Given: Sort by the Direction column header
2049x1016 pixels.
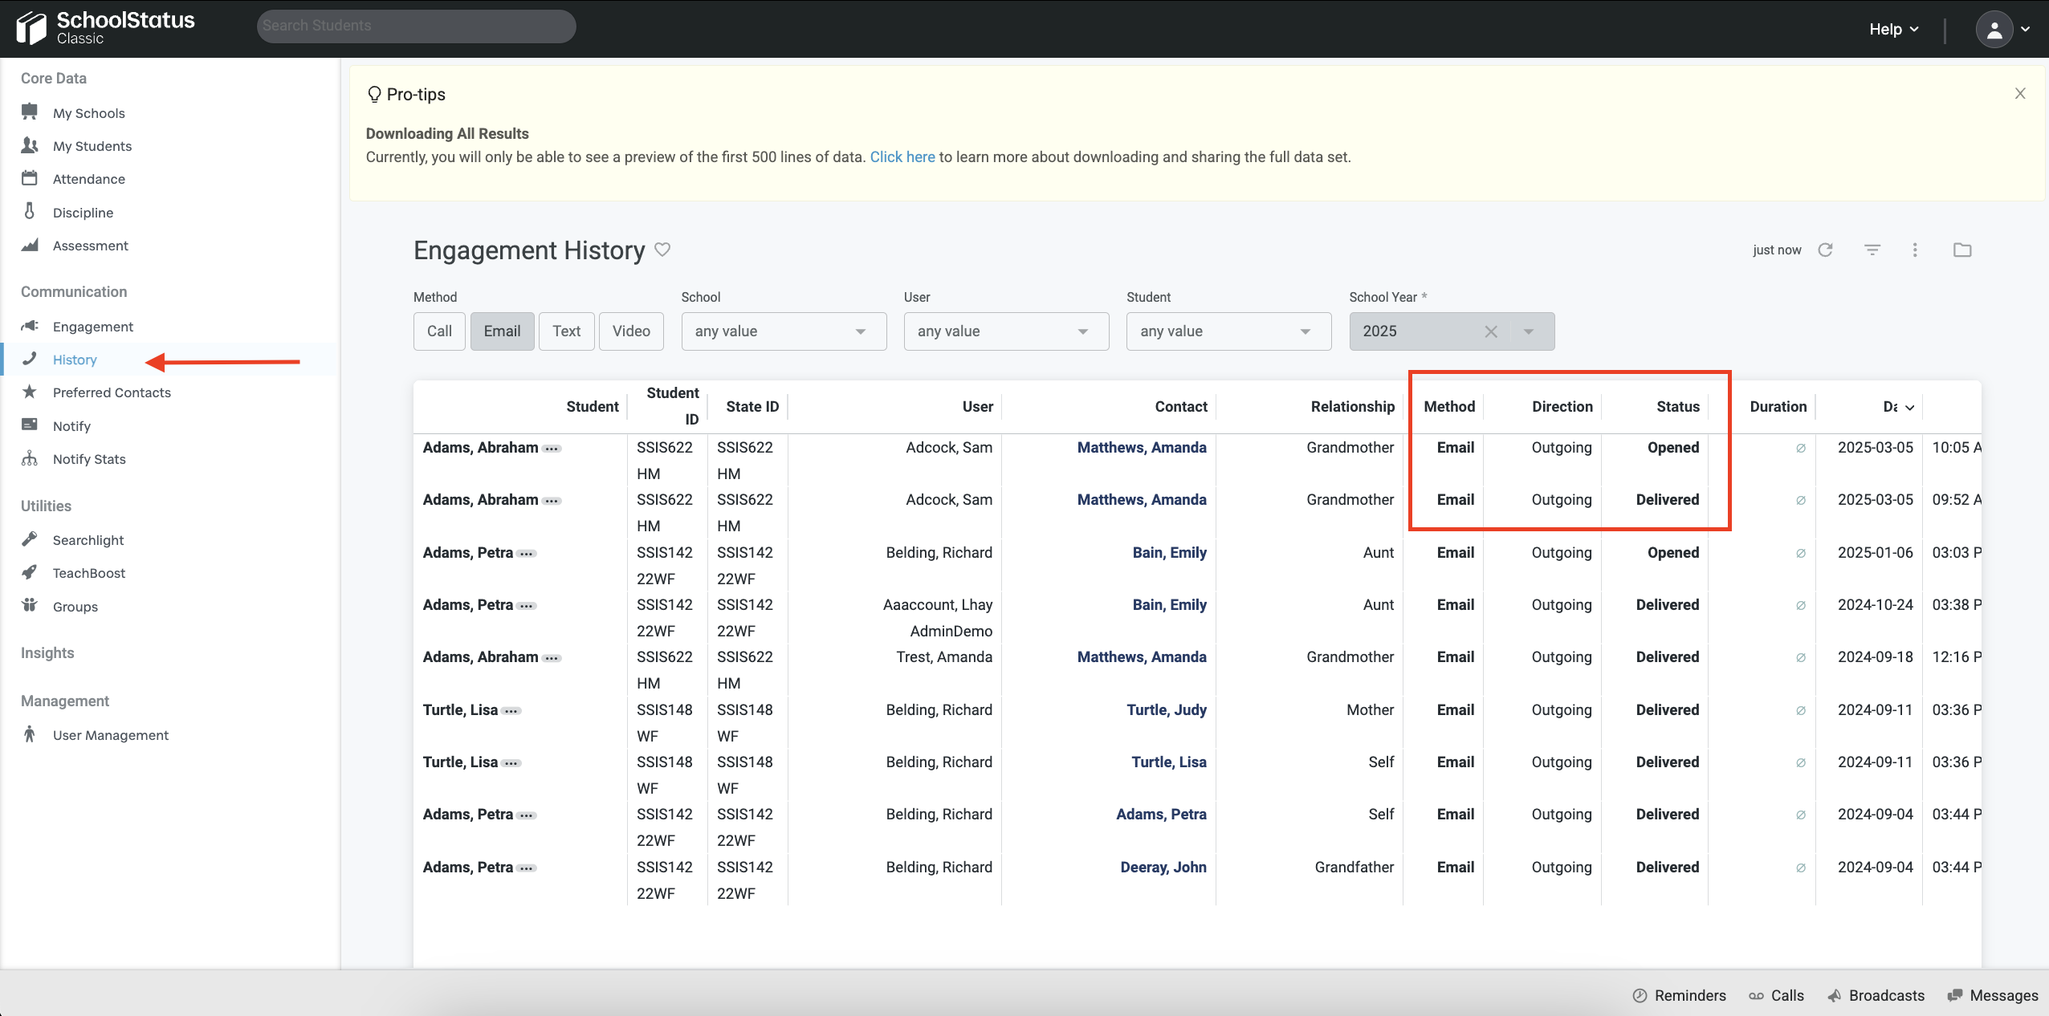Looking at the screenshot, I should click(1562, 406).
